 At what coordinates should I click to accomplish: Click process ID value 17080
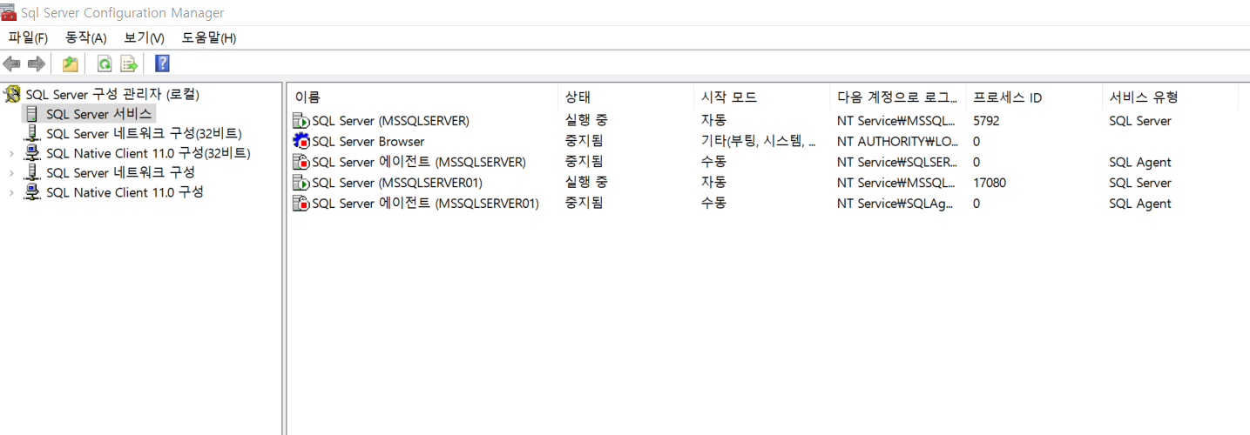click(990, 183)
